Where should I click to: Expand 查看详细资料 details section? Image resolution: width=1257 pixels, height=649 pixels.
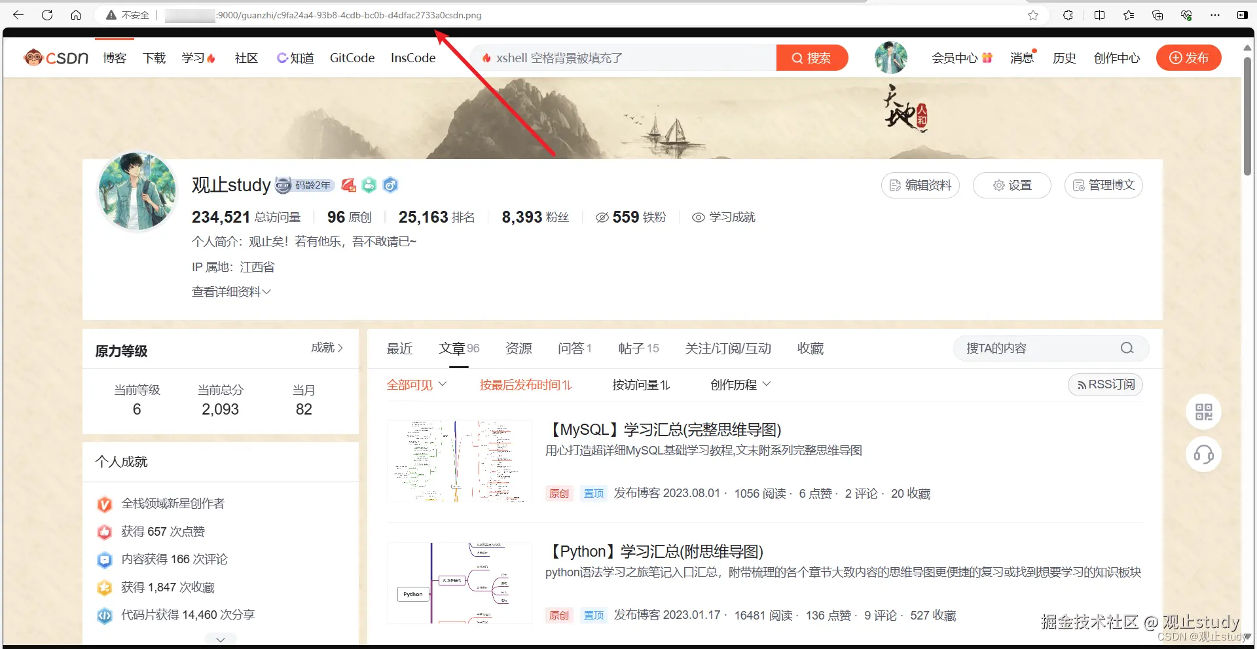point(230,291)
